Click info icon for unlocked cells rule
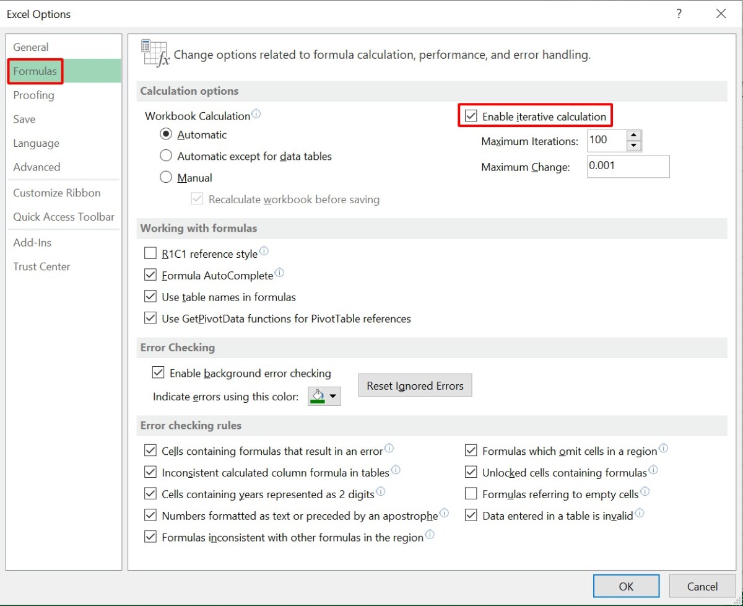The image size is (743, 606). pyautogui.click(x=653, y=470)
